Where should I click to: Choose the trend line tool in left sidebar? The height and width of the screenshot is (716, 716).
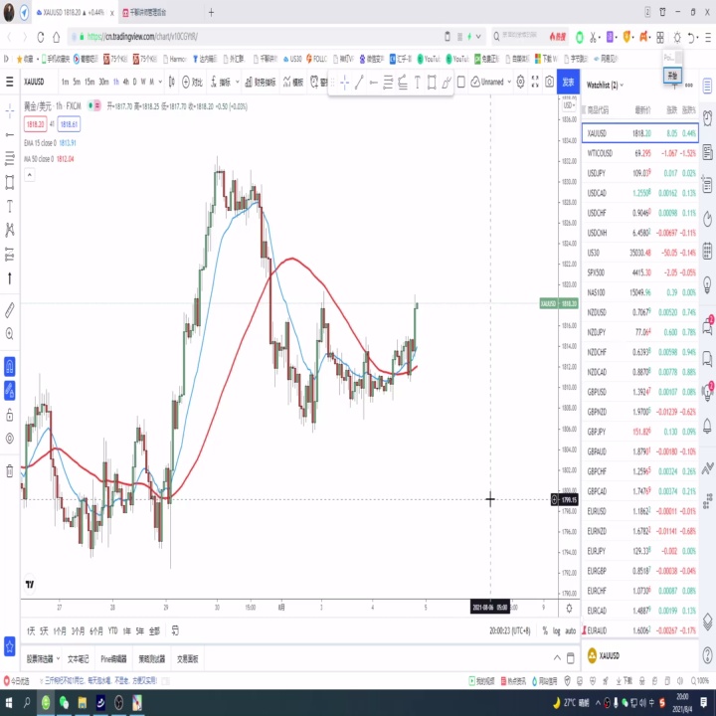point(9,134)
